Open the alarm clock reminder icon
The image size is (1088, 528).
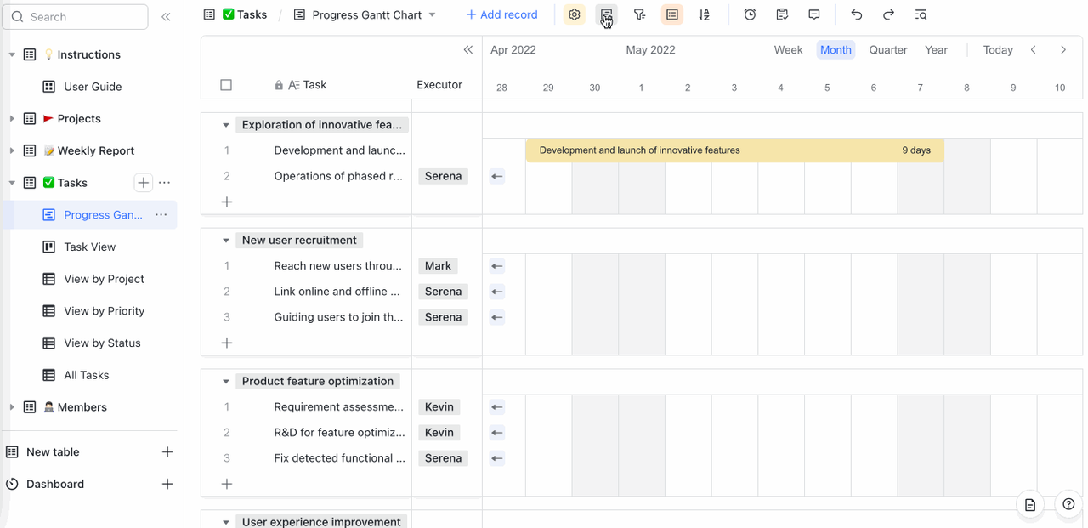pos(750,14)
